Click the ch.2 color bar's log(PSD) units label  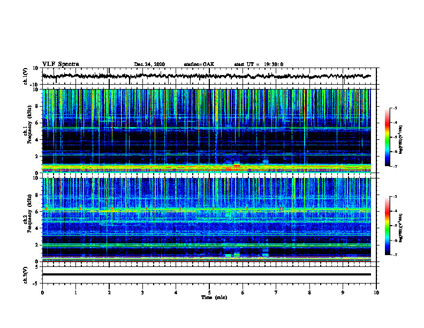pyautogui.click(x=401, y=228)
